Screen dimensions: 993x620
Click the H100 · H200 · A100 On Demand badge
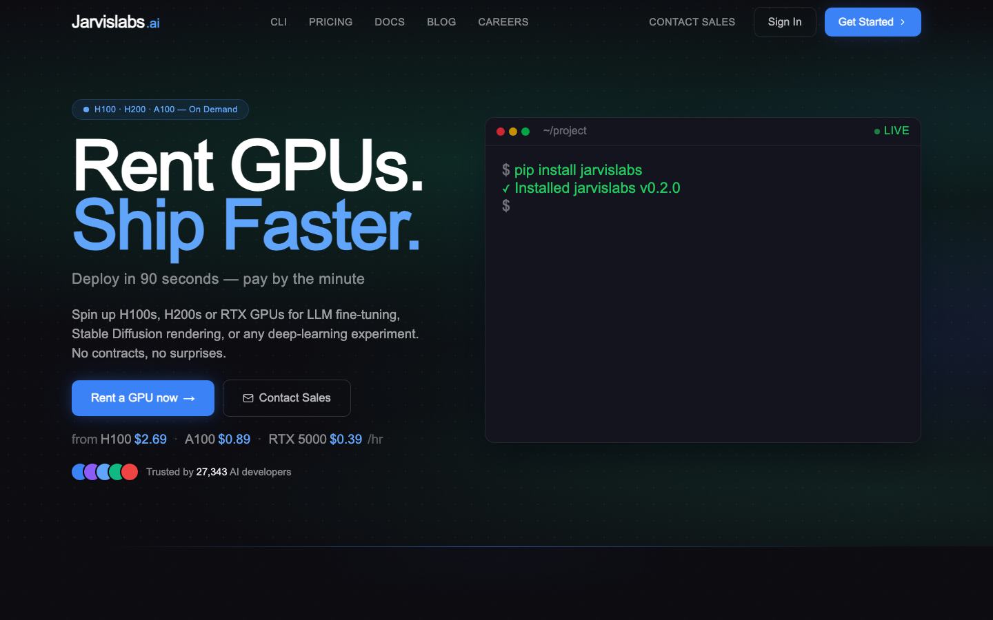click(x=160, y=110)
